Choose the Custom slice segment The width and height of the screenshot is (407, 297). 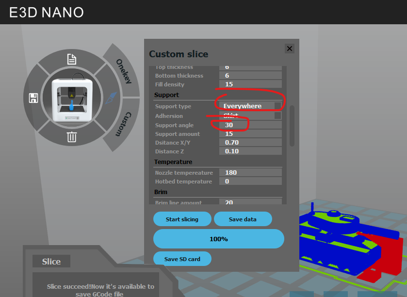click(124, 124)
